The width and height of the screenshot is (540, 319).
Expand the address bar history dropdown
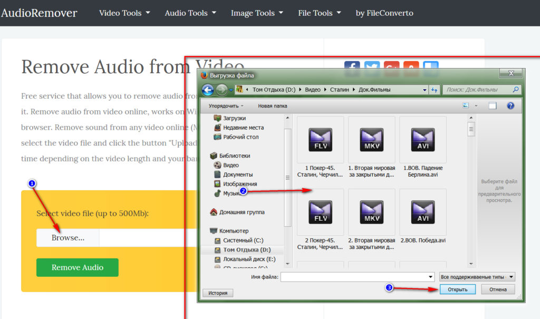[425, 90]
